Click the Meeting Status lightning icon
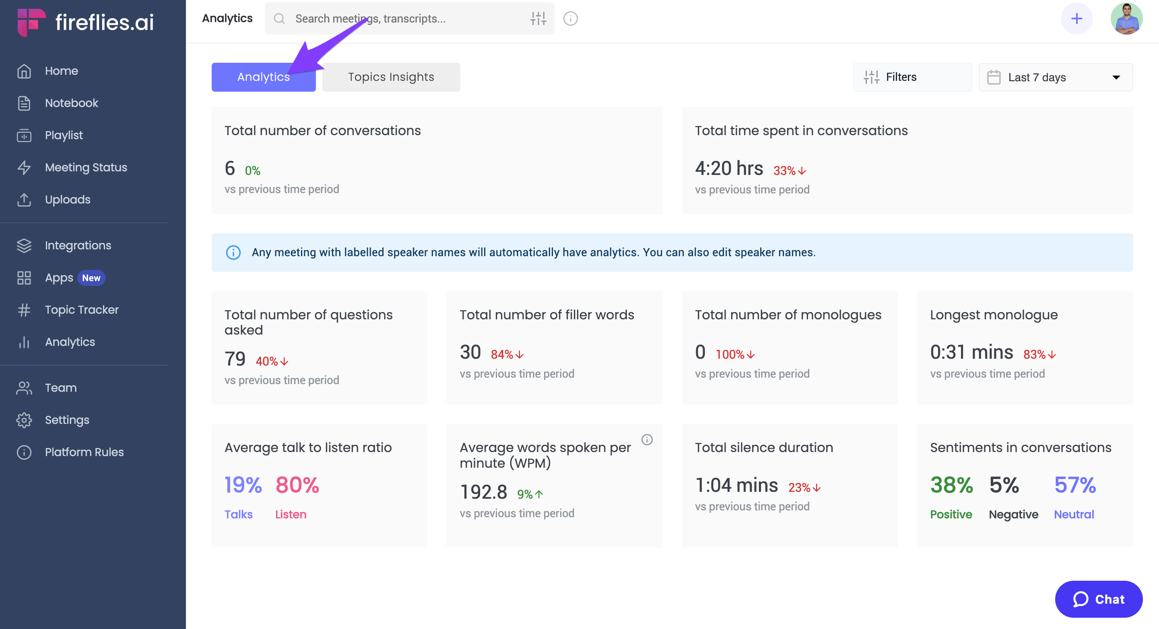This screenshot has height=629, width=1159. (24, 167)
